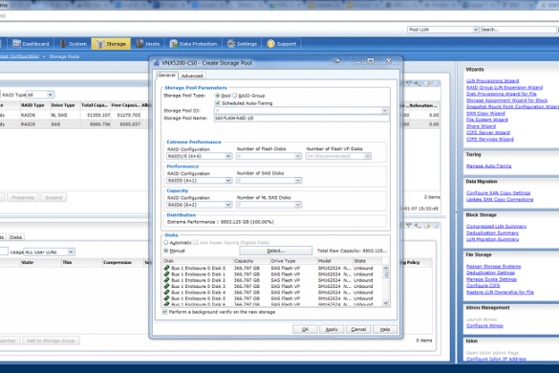Select the Automatic disk selection radio button
Image resolution: width=559 pixels, height=373 pixels.
point(165,243)
